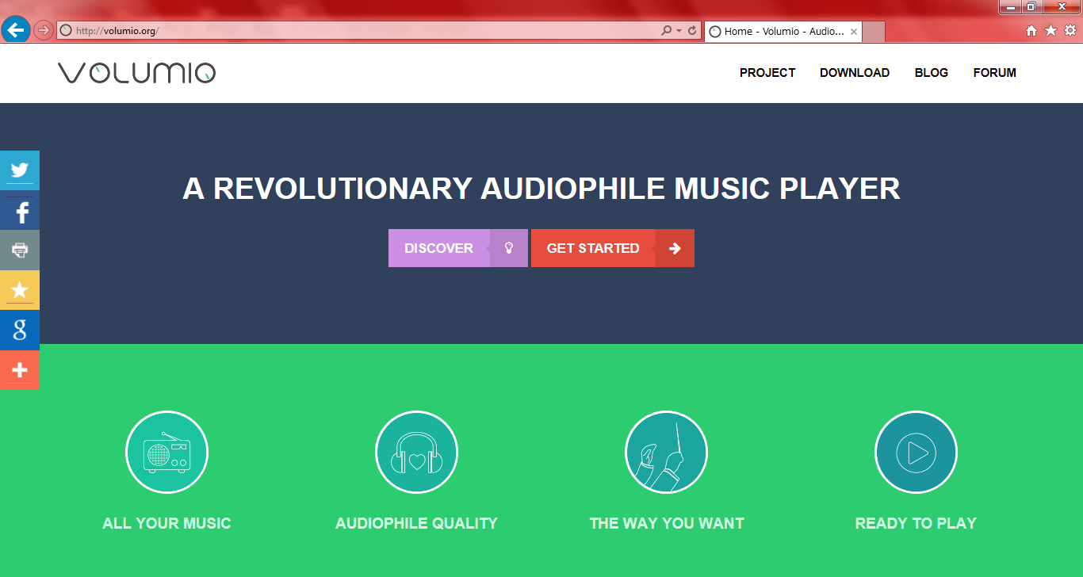Click the browser forward arrow button

[43, 30]
